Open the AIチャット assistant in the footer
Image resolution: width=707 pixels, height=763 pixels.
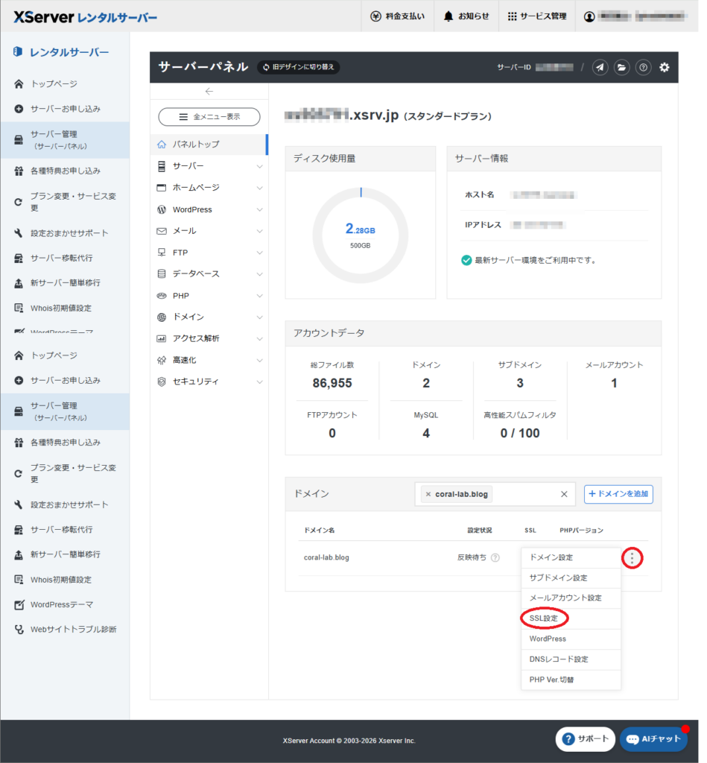coord(653,739)
